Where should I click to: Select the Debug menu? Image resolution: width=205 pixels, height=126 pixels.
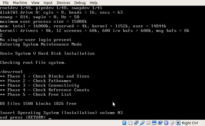point(80,3)
